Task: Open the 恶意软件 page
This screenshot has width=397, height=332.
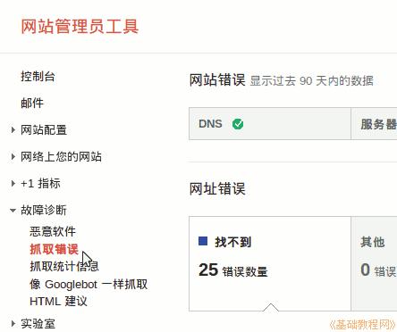Action: click(x=53, y=231)
